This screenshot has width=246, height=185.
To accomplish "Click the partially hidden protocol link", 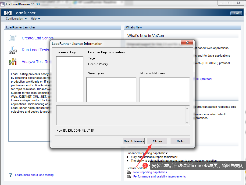I will point(204,79).
